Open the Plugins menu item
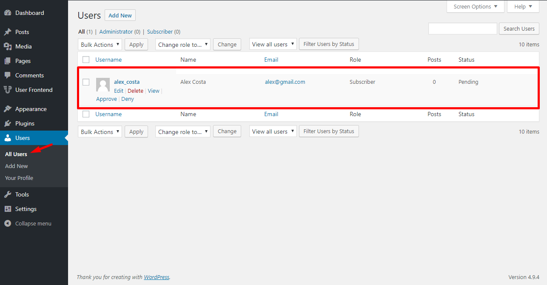This screenshot has width=547, height=285. [x=34, y=123]
